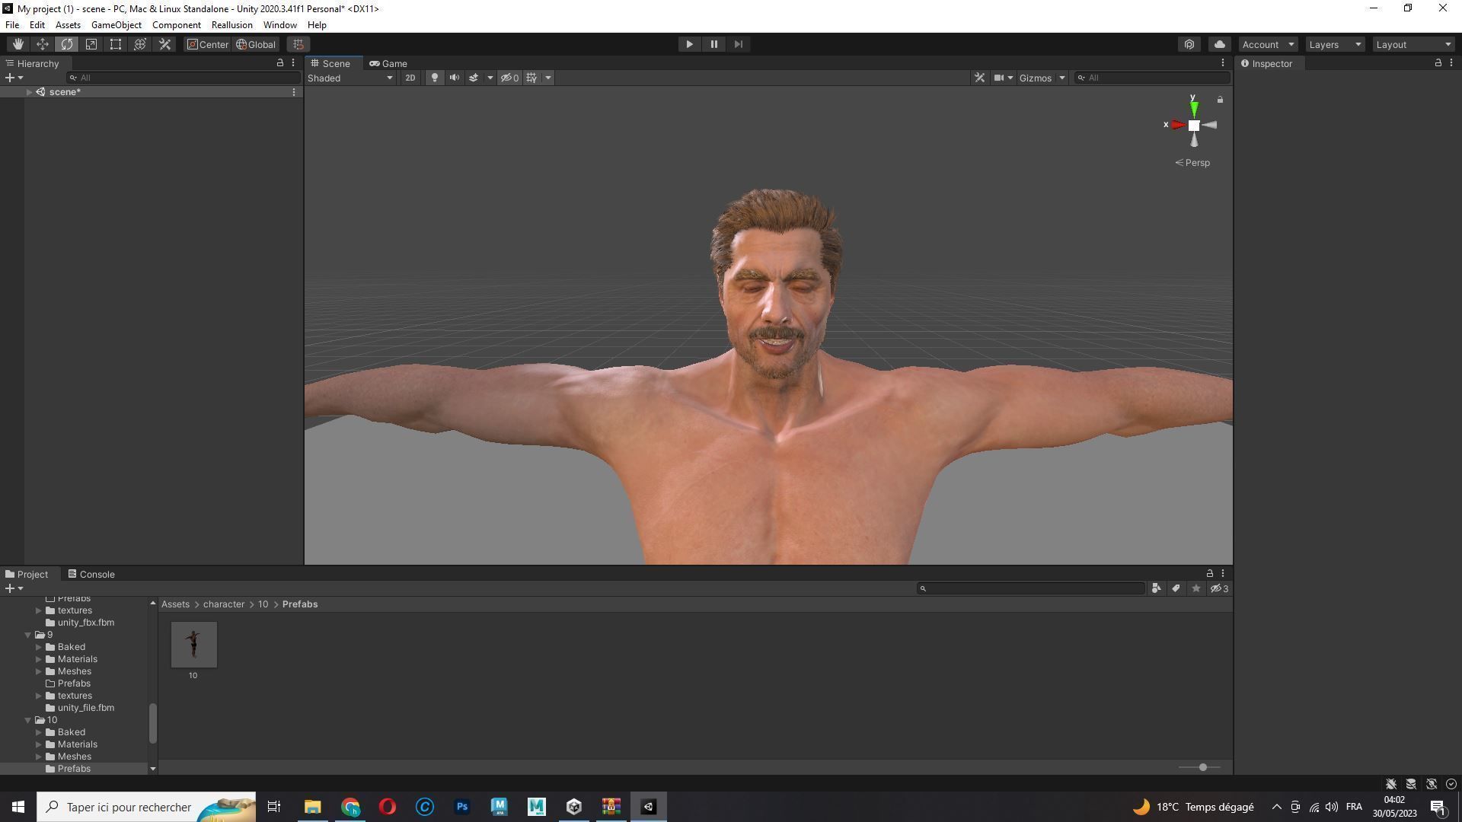Toggle hidden objects visibility count
The height and width of the screenshot is (822, 1462).
tap(509, 78)
